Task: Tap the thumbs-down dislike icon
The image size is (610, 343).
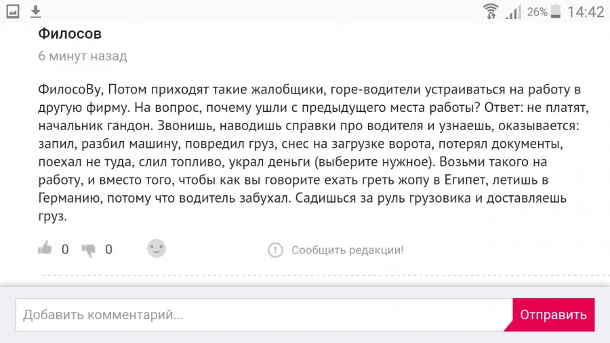Action: 89,250
